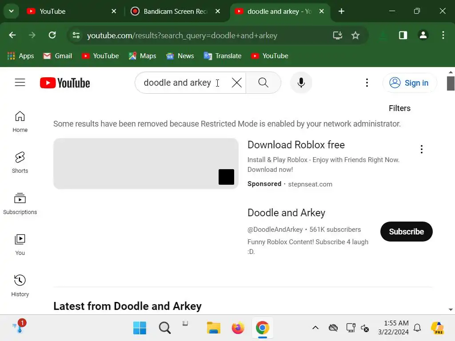Open Windows taskbar search

[164, 328]
